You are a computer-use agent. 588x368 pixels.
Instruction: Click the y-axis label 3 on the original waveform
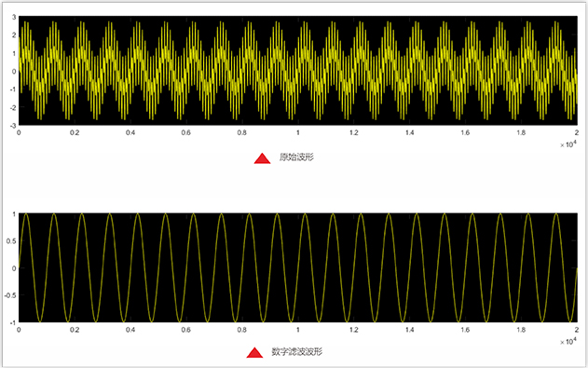tap(14, 18)
